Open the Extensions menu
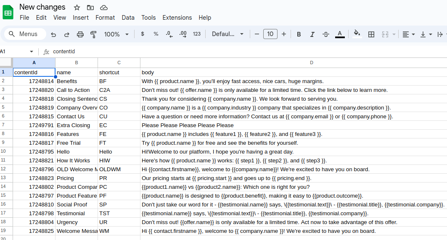The width and height of the screenshot is (447, 240). tap(177, 18)
